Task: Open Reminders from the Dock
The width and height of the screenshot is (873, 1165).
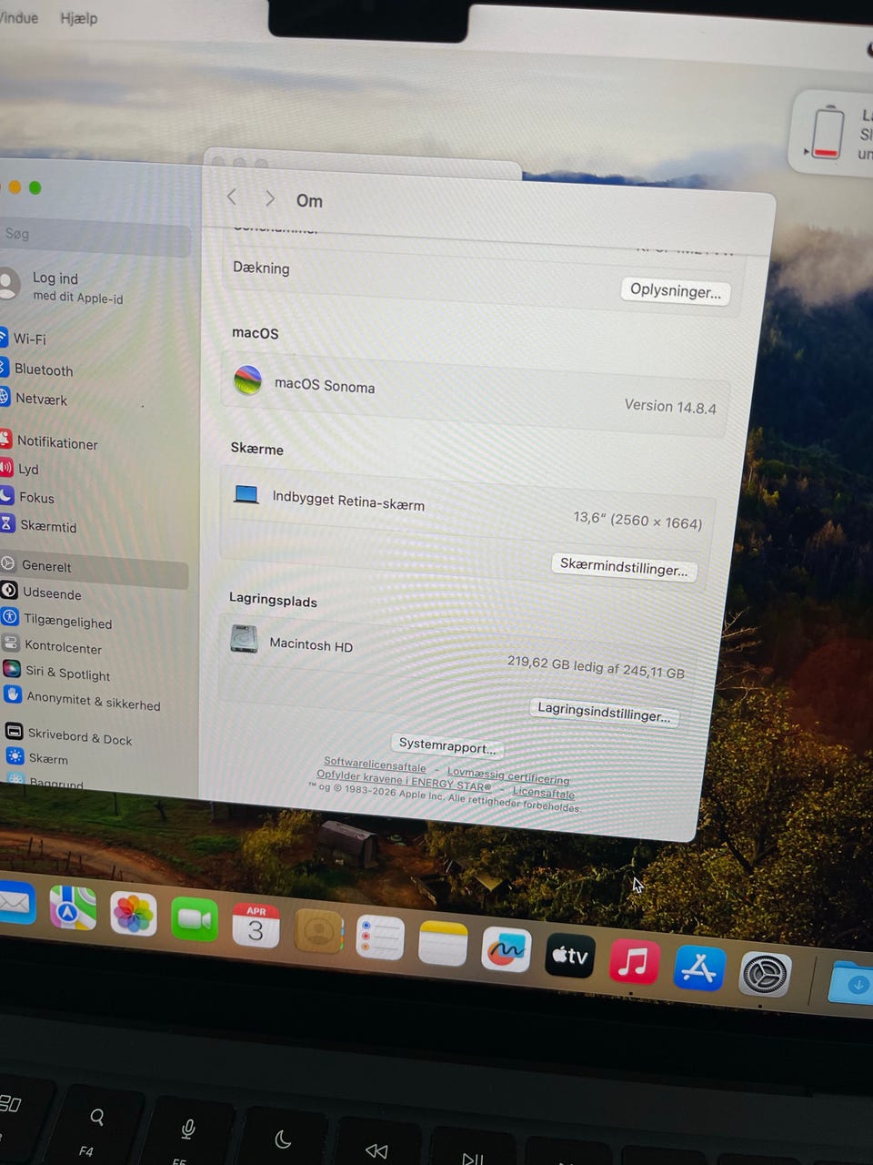Action: (x=380, y=937)
